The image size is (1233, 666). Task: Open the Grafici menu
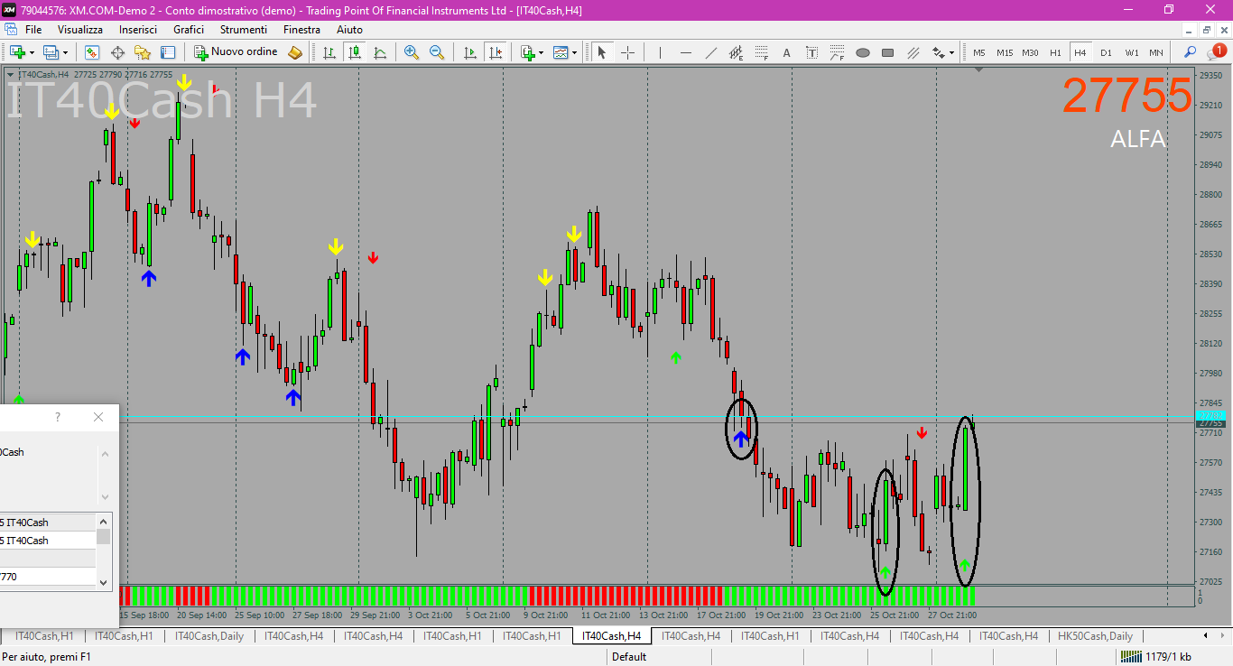point(189,30)
